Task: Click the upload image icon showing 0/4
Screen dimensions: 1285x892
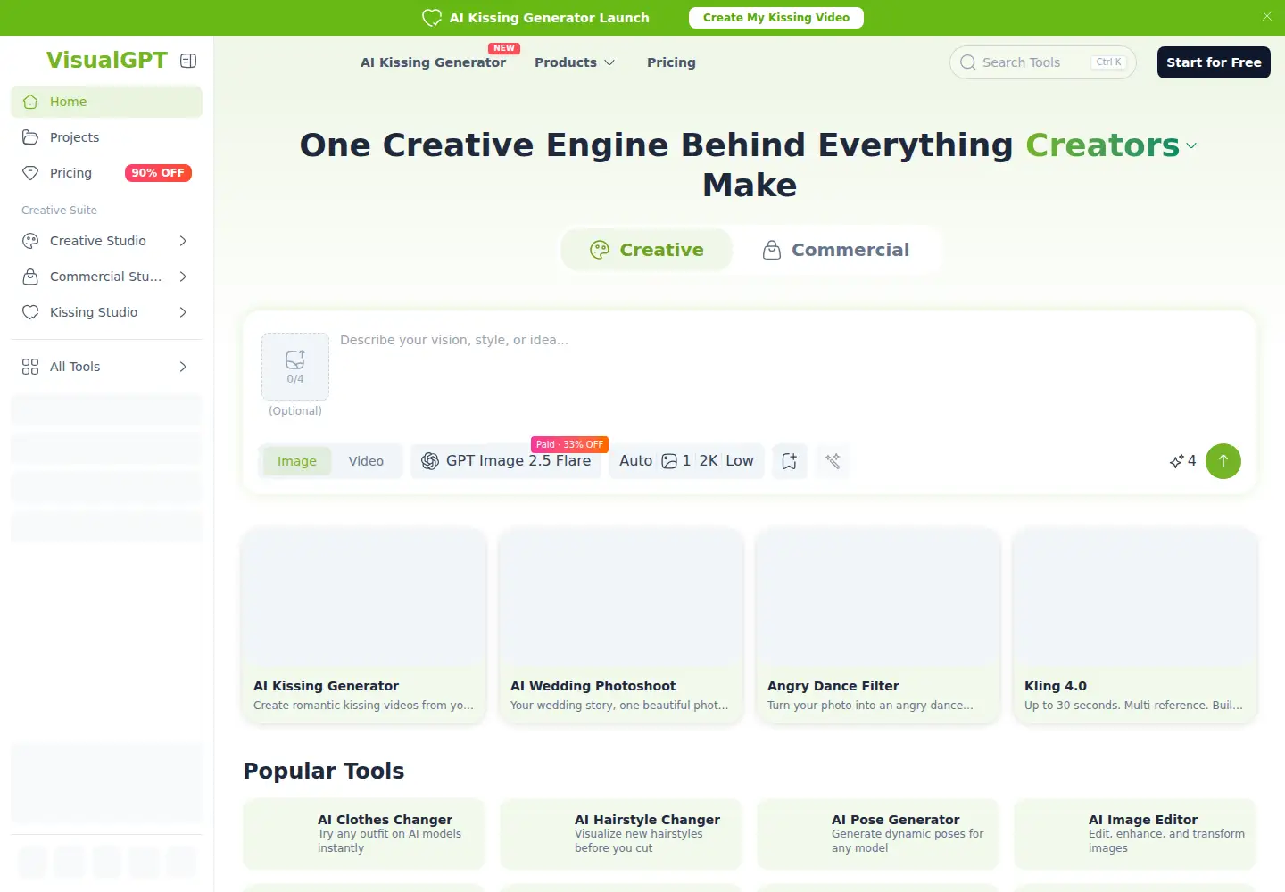Action: click(295, 367)
